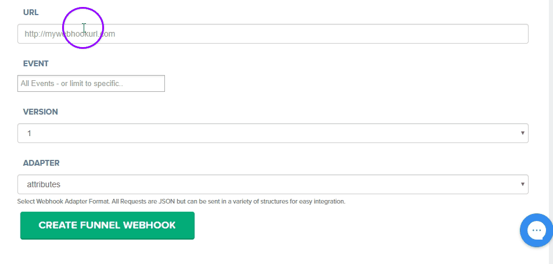Click the URL field label
The height and width of the screenshot is (264, 553).
[30, 12]
